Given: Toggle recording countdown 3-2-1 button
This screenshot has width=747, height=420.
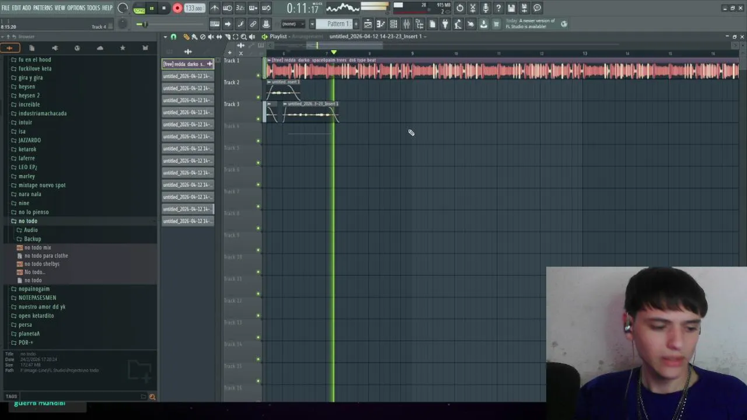Looking at the screenshot, I should pyautogui.click(x=240, y=8).
